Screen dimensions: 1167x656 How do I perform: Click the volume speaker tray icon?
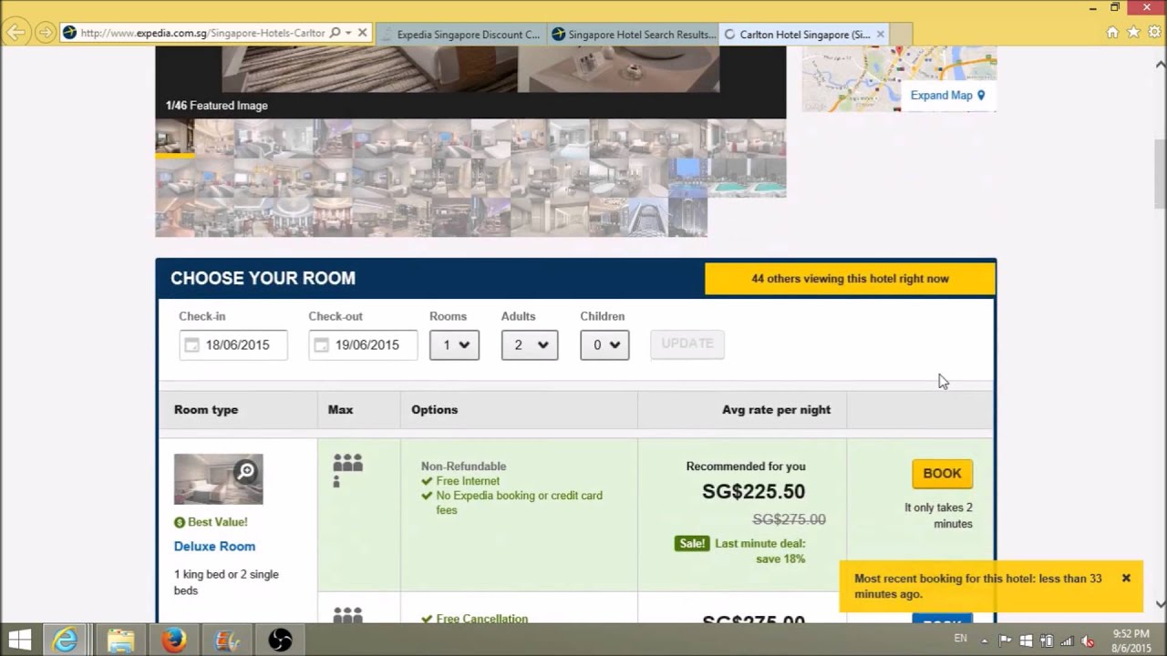click(x=1087, y=641)
